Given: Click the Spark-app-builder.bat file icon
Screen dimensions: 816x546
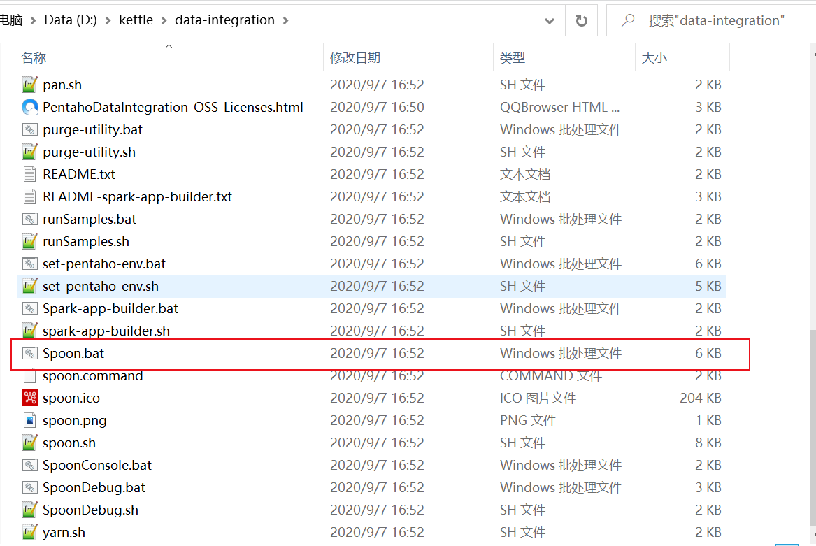Looking at the screenshot, I should click(29, 308).
